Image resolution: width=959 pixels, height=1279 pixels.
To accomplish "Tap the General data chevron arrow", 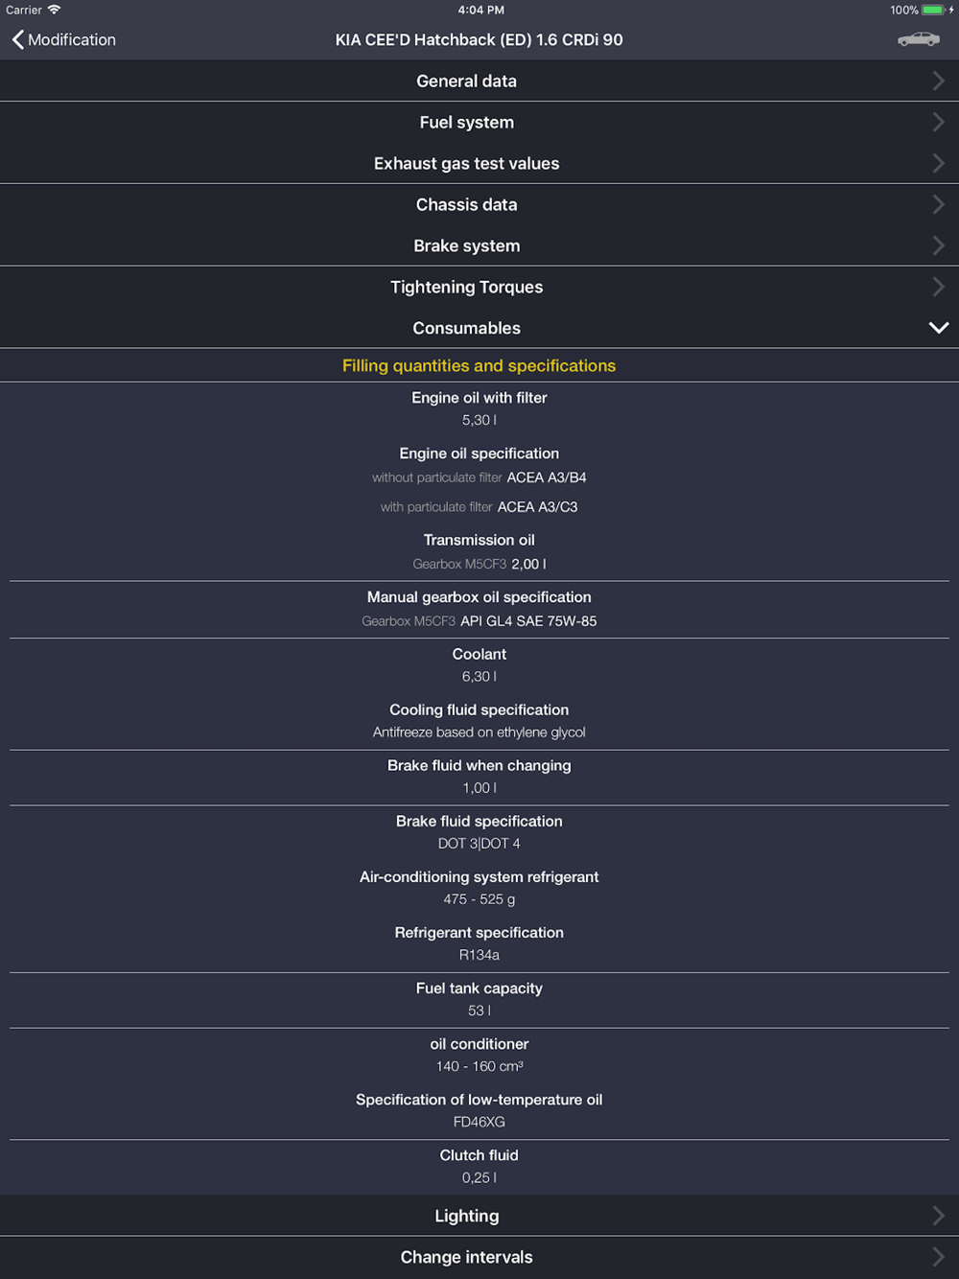I will pos(938,81).
